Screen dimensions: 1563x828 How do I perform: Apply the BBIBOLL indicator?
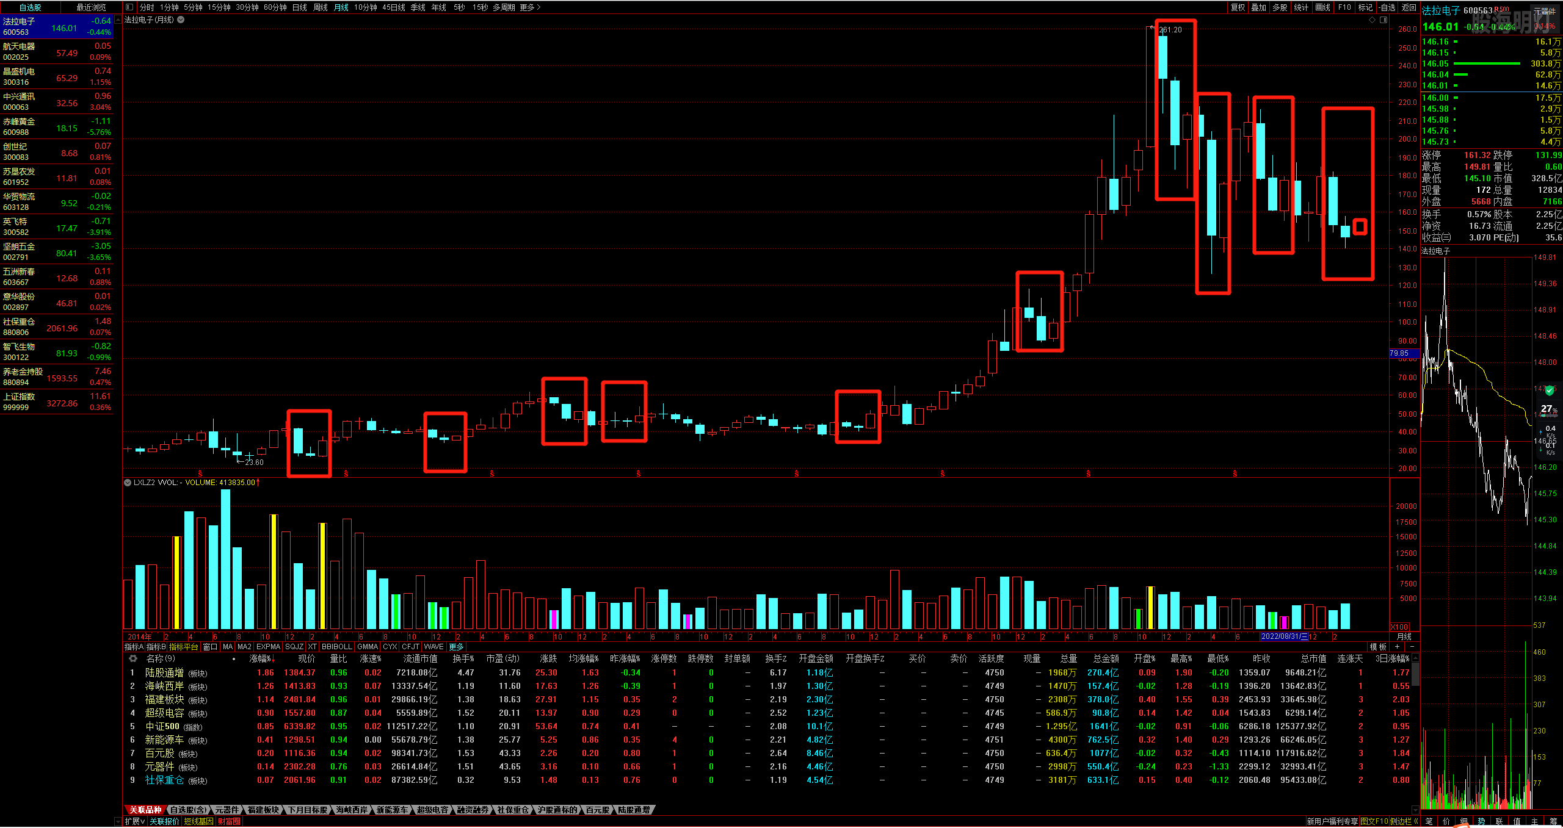coord(337,647)
